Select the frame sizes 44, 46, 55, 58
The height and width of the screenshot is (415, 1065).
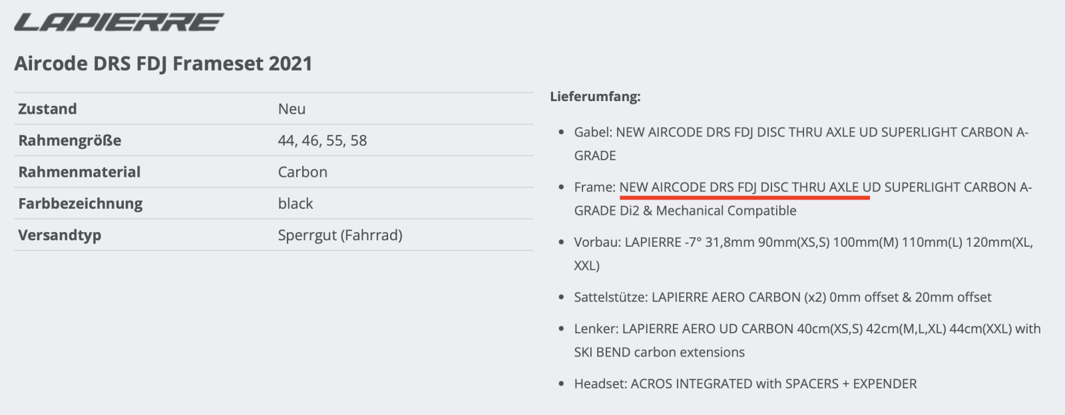[322, 140]
